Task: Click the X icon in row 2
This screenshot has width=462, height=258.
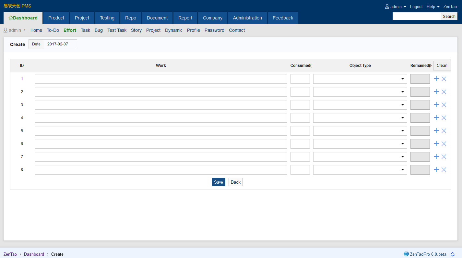Action: pyautogui.click(x=444, y=92)
